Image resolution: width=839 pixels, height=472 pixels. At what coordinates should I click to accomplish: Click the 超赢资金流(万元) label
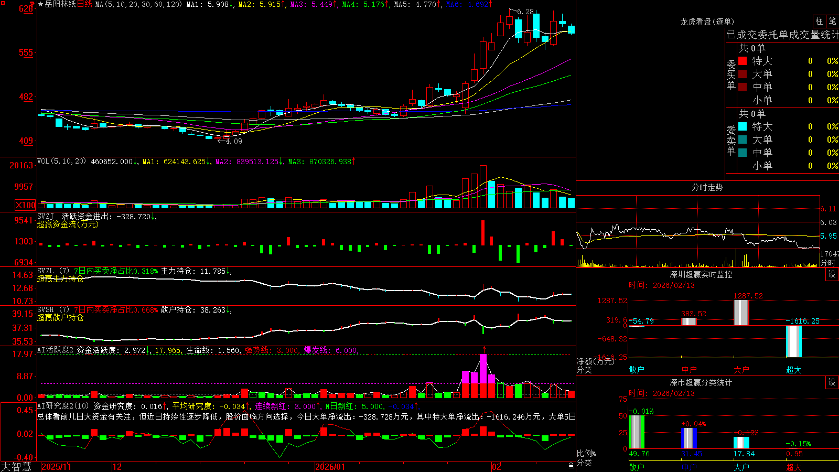[68, 224]
